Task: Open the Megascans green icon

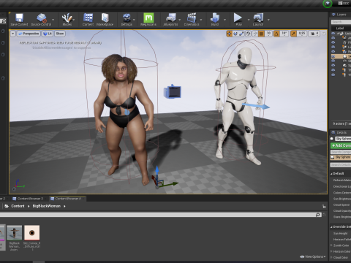Action: (x=148, y=20)
